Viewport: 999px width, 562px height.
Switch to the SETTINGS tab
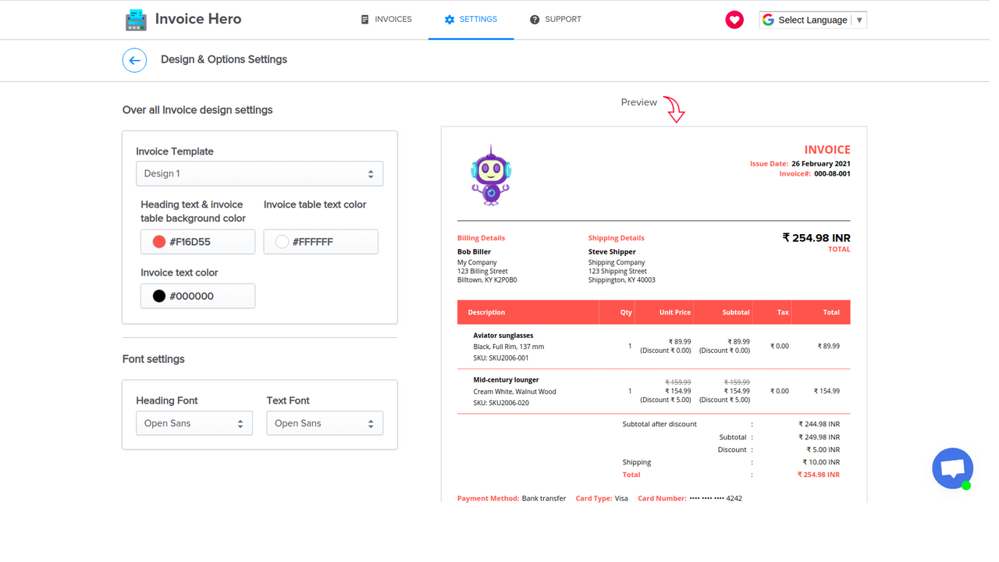coord(471,20)
